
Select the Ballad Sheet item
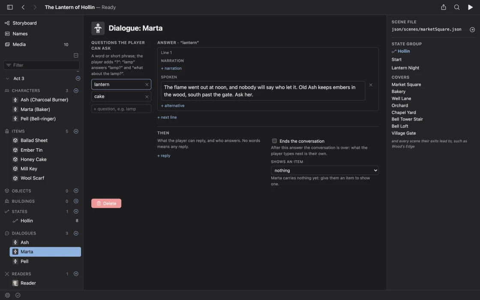(x=34, y=141)
